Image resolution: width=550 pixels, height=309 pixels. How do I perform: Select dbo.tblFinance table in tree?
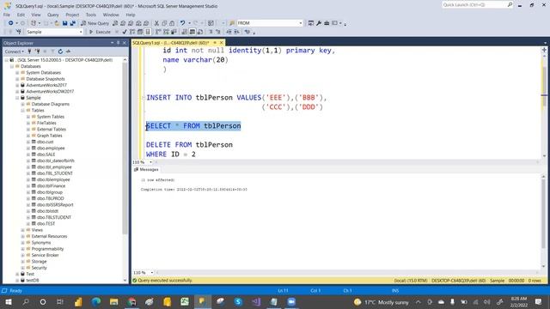coord(51,186)
